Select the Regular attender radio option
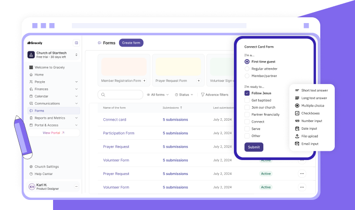This screenshot has width=355, height=210. click(247, 69)
